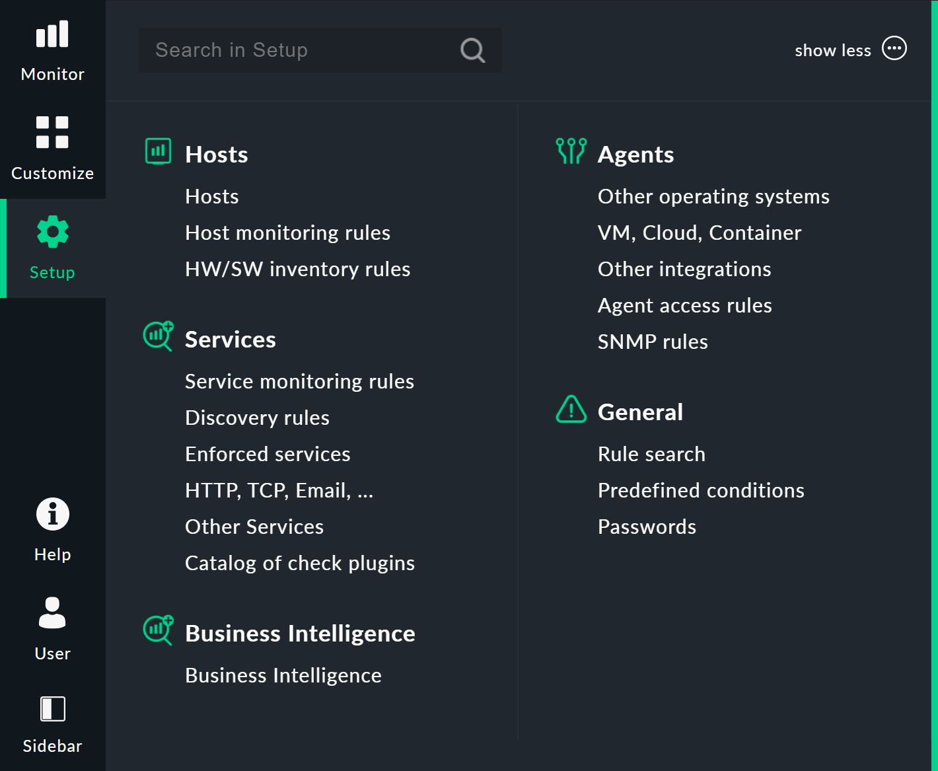Open Other operating systems
938x771 pixels.
pos(714,196)
